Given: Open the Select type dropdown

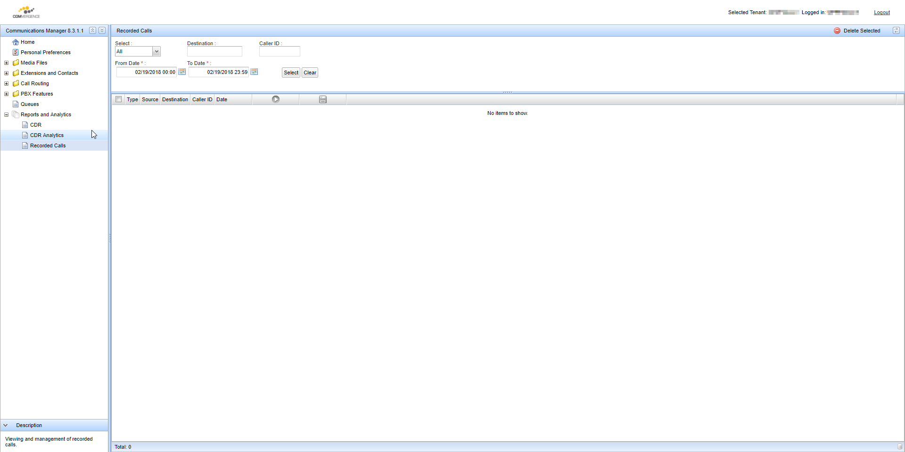Looking at the screenshot, I should pyautogui.click(x=156, y=51).
